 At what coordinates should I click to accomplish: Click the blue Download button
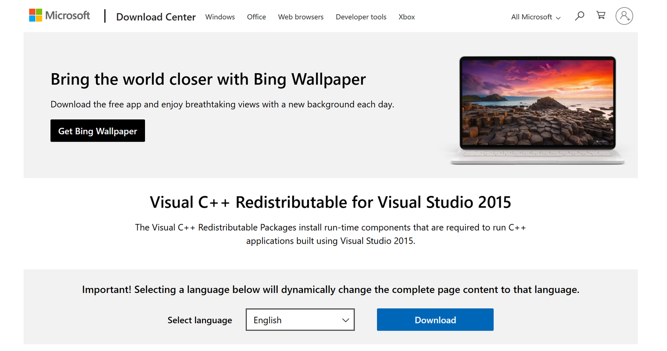[x=435, y=320]
